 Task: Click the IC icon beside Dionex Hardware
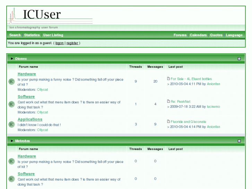point(11,81)
